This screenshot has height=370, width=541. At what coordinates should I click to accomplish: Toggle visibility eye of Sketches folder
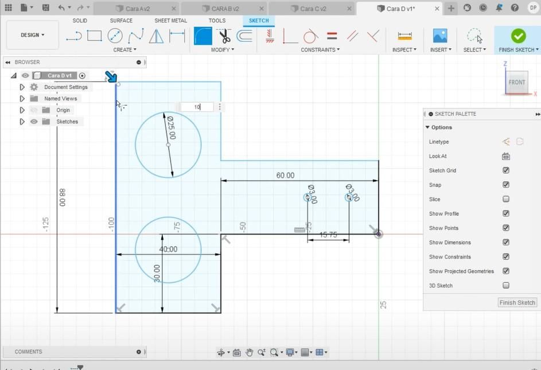(34, 122)
